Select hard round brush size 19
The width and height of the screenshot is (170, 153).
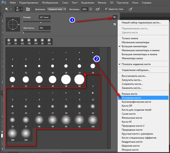coord(79,68)
